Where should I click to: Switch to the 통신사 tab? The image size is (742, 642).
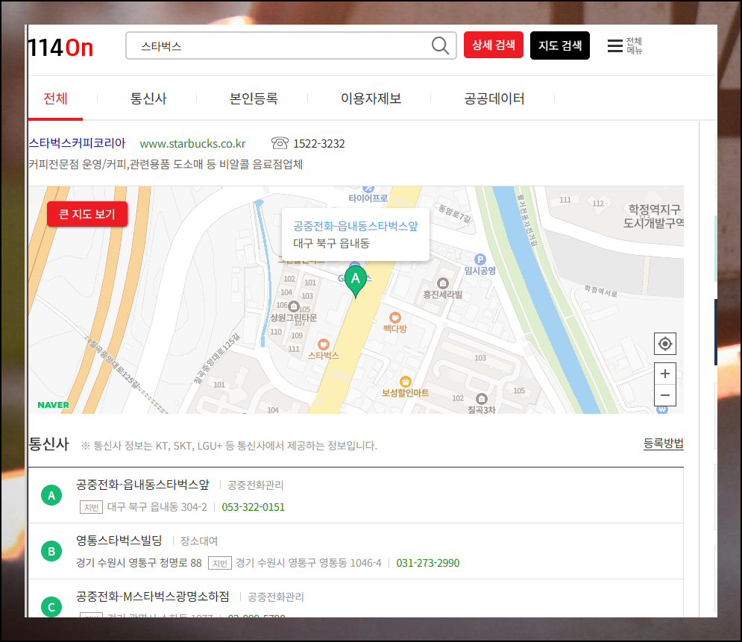[x=148, y=98]
